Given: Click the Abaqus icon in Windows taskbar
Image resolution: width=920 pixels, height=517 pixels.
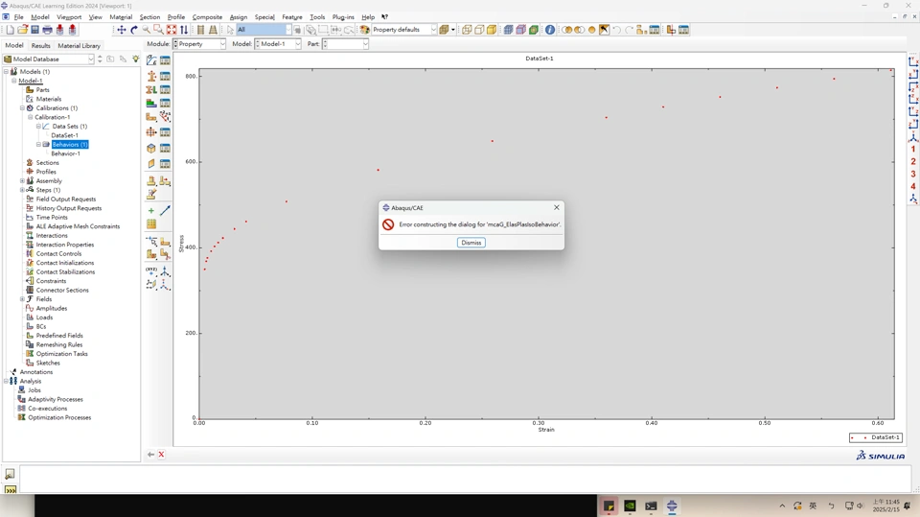Looking at the screenshot, I should coord(672,505).
